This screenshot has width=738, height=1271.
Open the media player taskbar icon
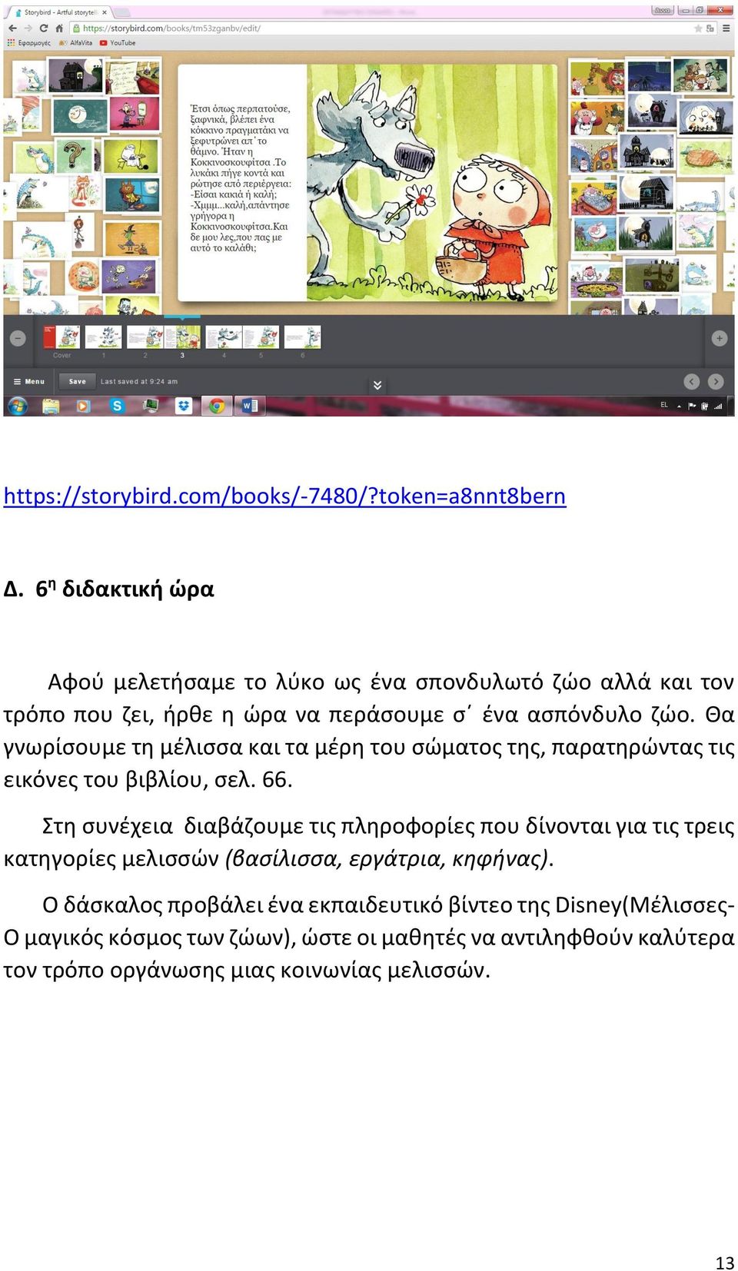[84, 406]
